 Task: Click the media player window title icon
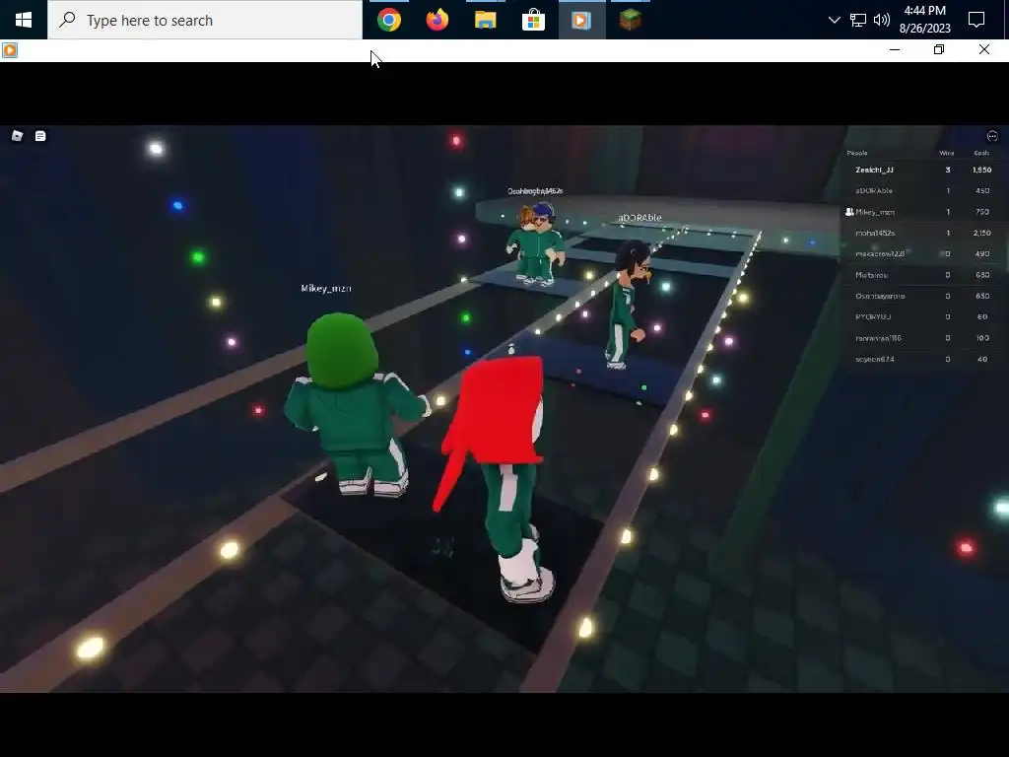[10, 50]
